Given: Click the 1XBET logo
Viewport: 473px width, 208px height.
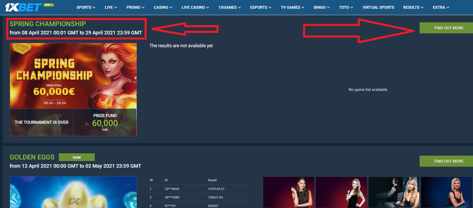Looking at the screenshot, I should (23, 7).
